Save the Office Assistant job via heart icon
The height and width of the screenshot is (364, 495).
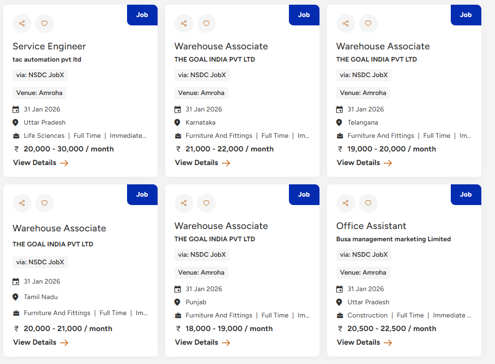click(368, 203)
